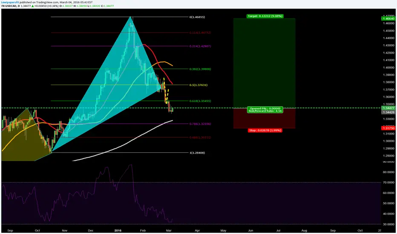Click the 30.0000 RSI axis label
397x234 pixels.
(388, 224)
